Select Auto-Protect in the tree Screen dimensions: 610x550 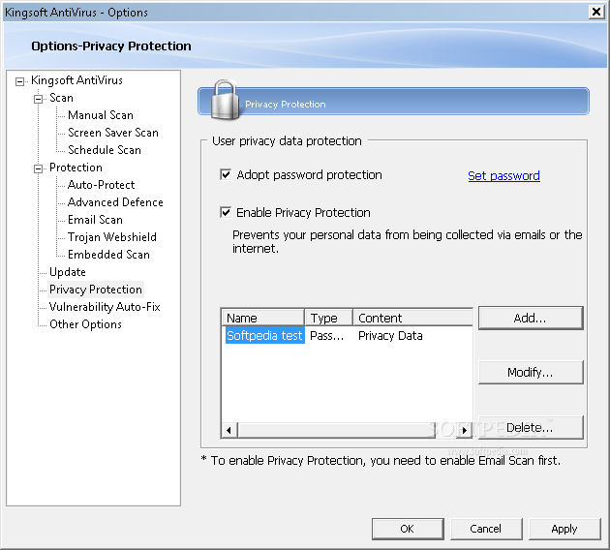point(101,185)
